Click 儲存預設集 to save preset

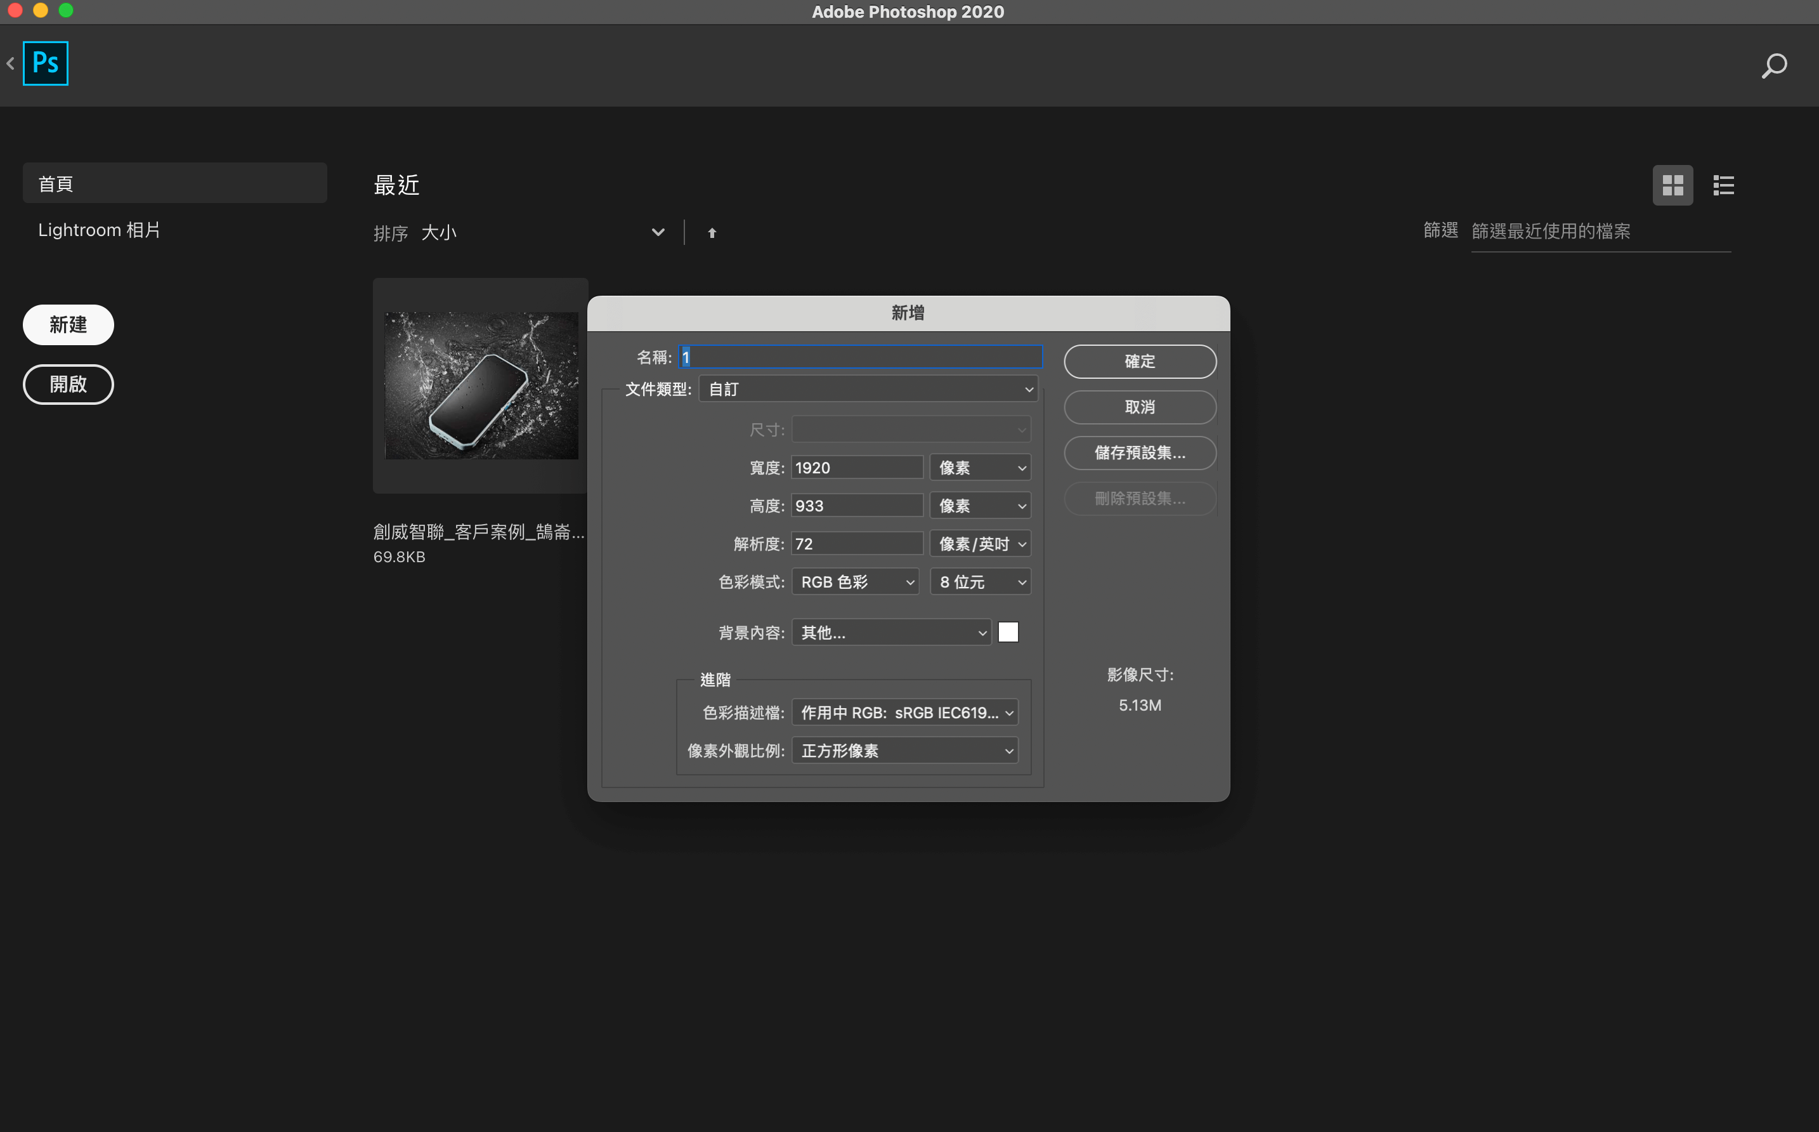tap(1140, 453)
